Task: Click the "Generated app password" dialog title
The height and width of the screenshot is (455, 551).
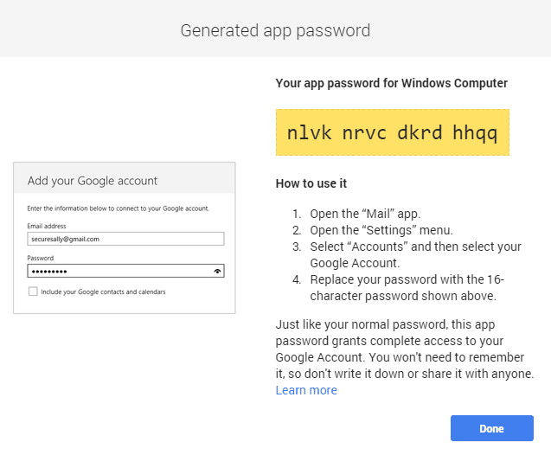Action: click(275, 30)
